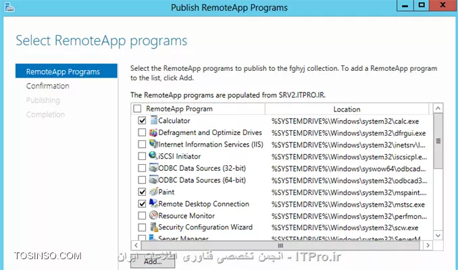Viewport: 458px width, 270px height.
Task: Click the Resource Monitor icon
Action: tap(153, 215)
